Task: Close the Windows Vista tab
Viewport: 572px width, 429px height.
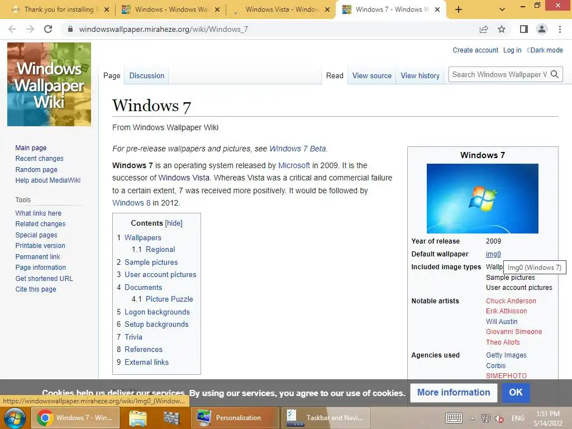Action: tap(327, 10)
